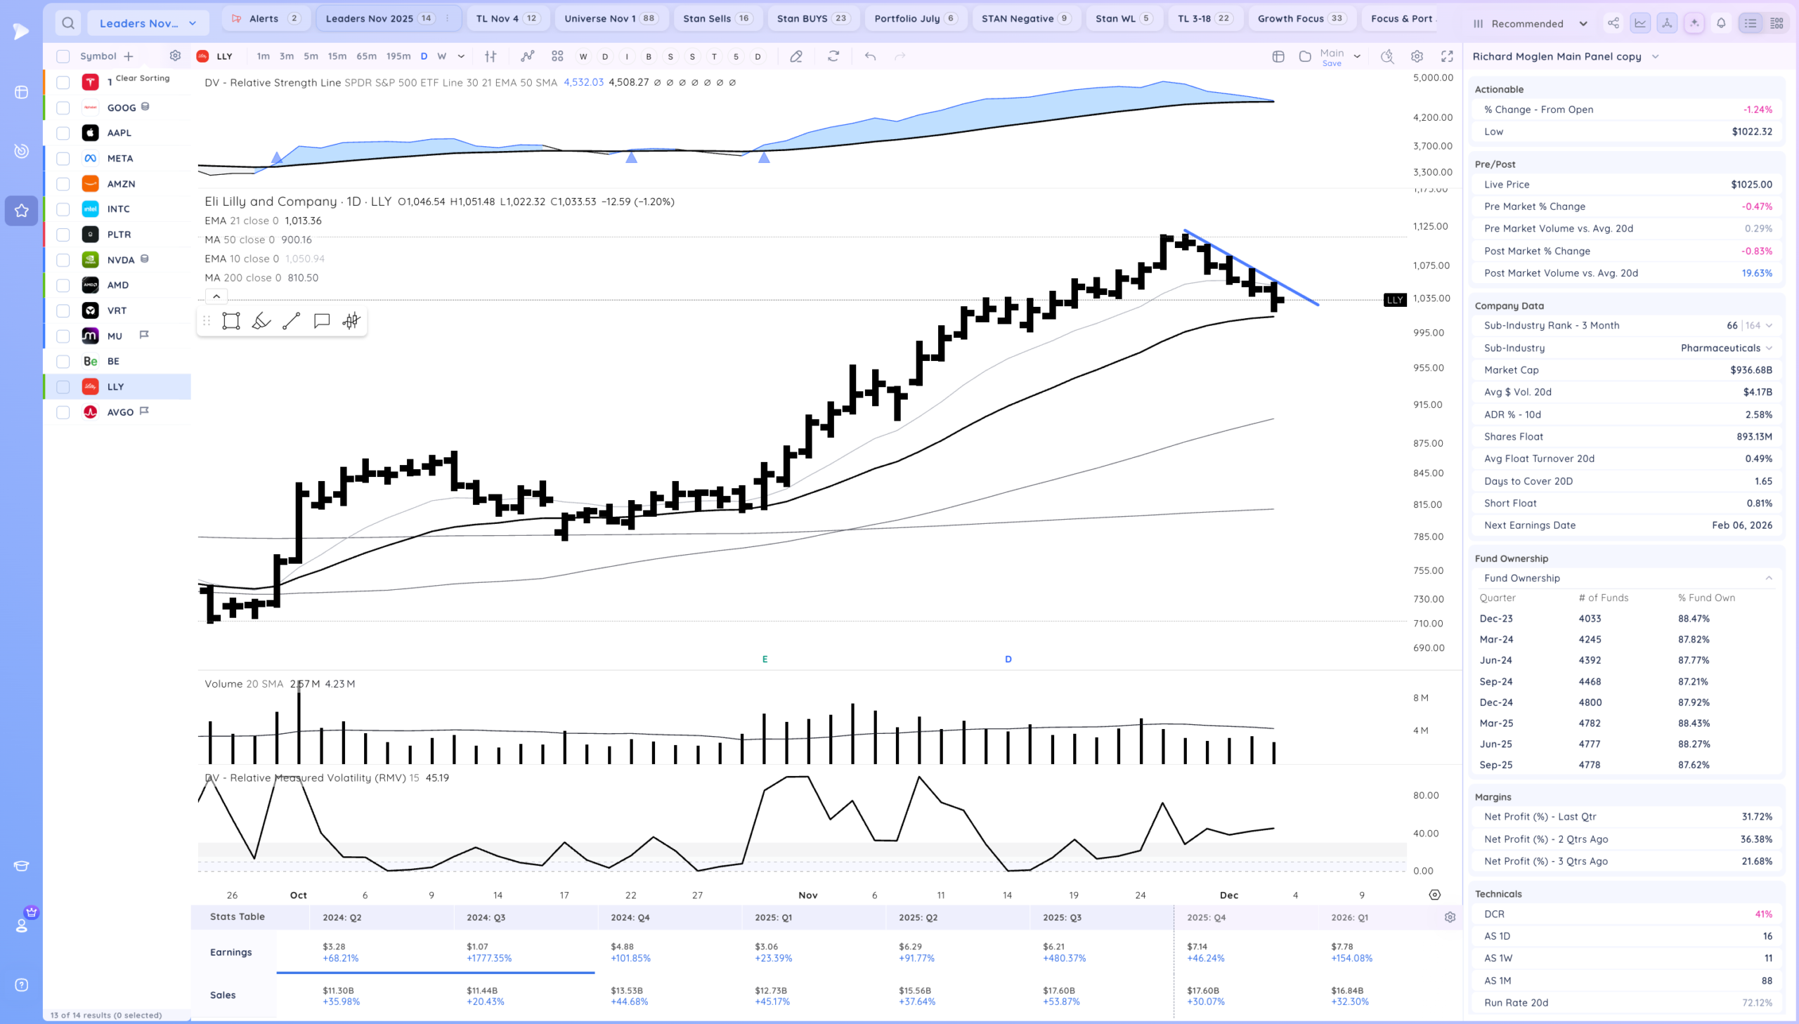Open the alerts bell icon
Viewport: 1799px width, 1024px height.
point(1721,23)
